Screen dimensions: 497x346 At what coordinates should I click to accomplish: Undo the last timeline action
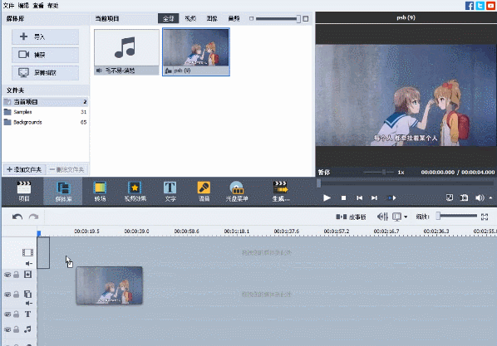17,217
